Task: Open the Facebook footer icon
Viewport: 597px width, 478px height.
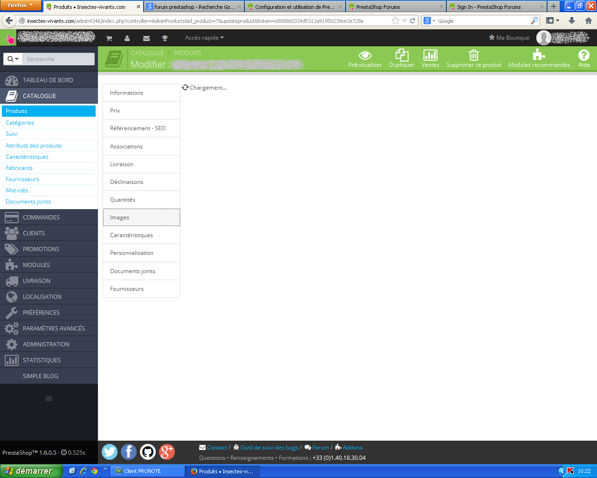Action: 129,452
